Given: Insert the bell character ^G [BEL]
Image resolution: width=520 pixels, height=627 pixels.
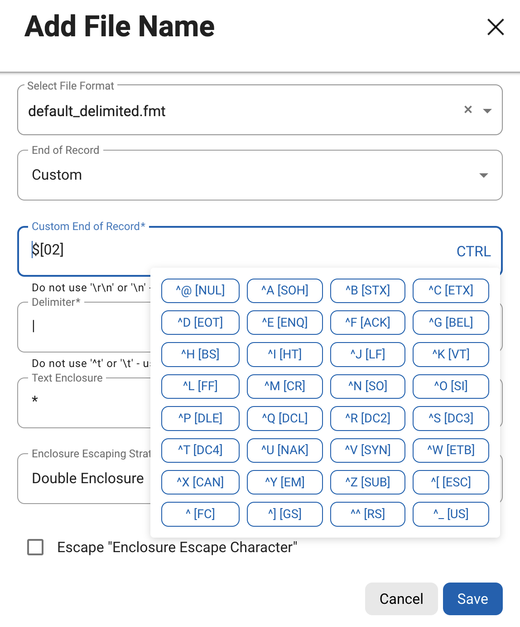Looking at the screenshot, I should [x=450, y=322].
